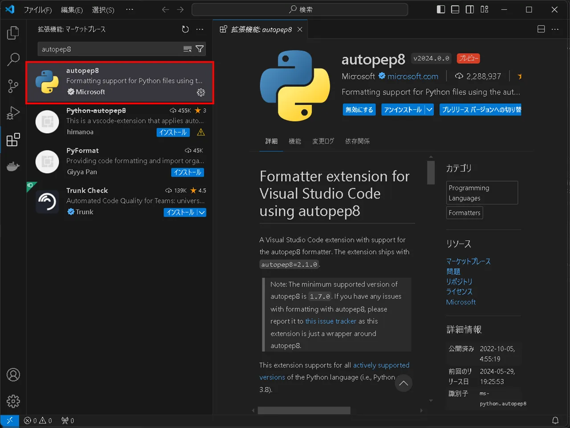Open the Extensions view icon

coord(13,140)
